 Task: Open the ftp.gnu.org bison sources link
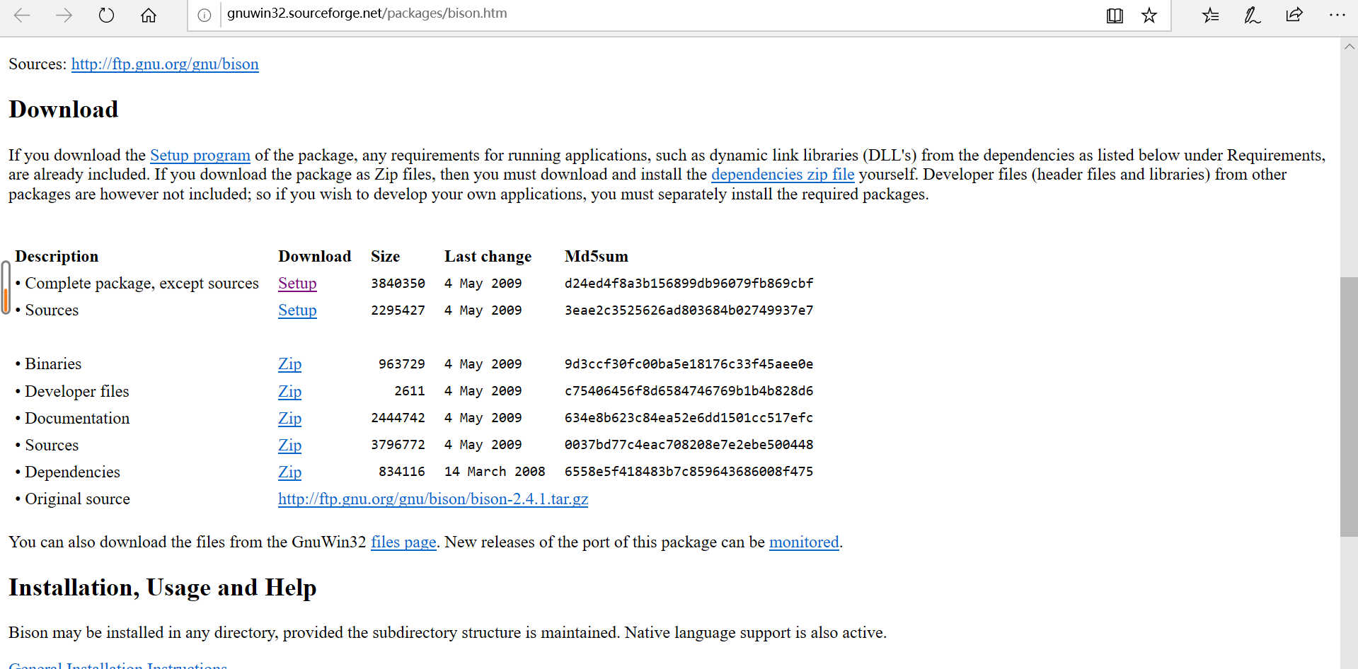[x=164, y=64]
